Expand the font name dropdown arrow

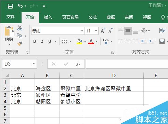coord(82,31)
